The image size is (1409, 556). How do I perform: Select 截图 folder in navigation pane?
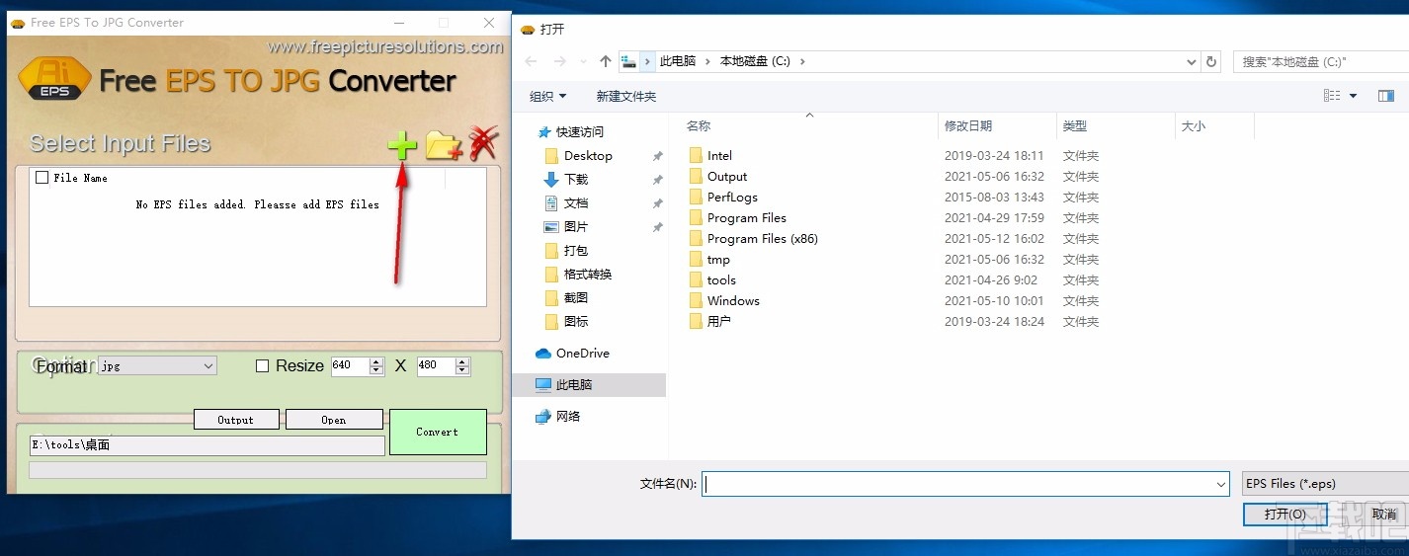(x=576, y=298)
